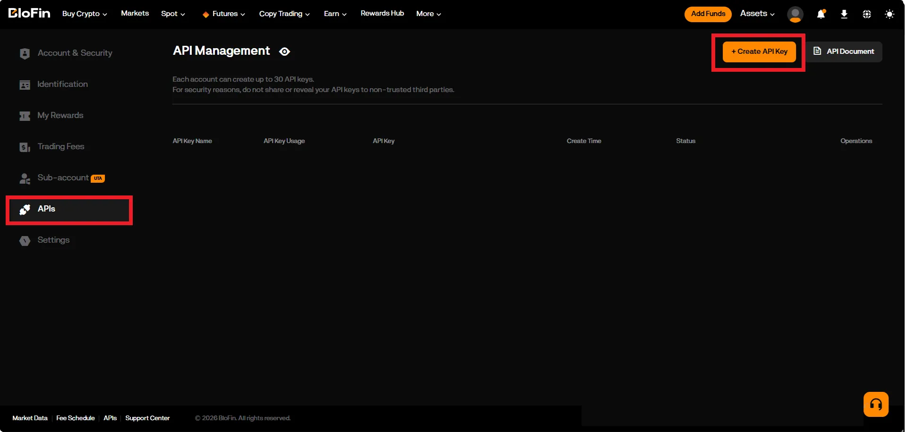Expand the Spot dropdown menu

click(x=173, y=14)
